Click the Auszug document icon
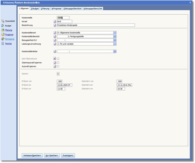Image resolution: width=195 pixels, height=163 pixels. 3,43
